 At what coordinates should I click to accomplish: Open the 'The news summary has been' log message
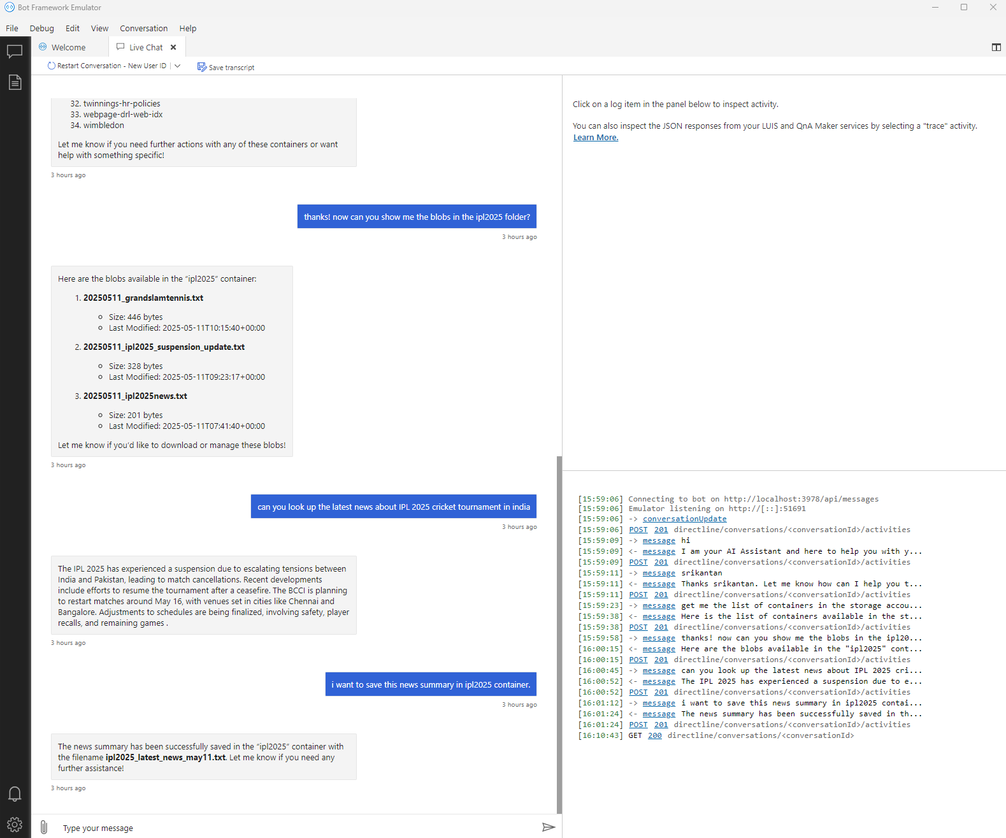659,714
